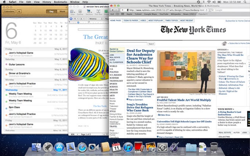Viewport: 250px width, 156px height.
Task: Open the Apple menu
Action: click(x=4, y=2)
